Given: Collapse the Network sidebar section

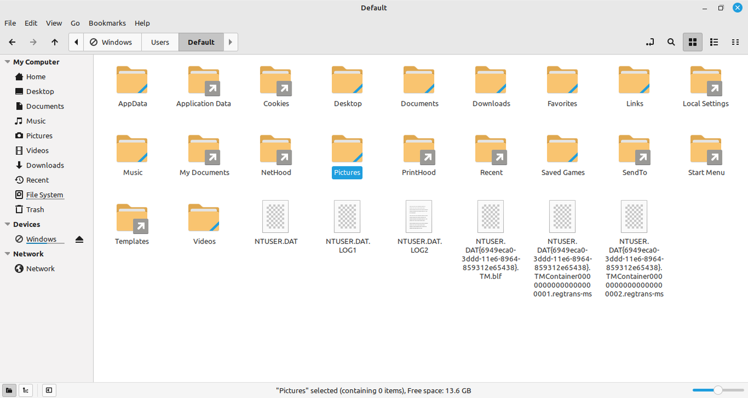Looking at the screenshot, I should pyautogui.click(x=8, y=254).
